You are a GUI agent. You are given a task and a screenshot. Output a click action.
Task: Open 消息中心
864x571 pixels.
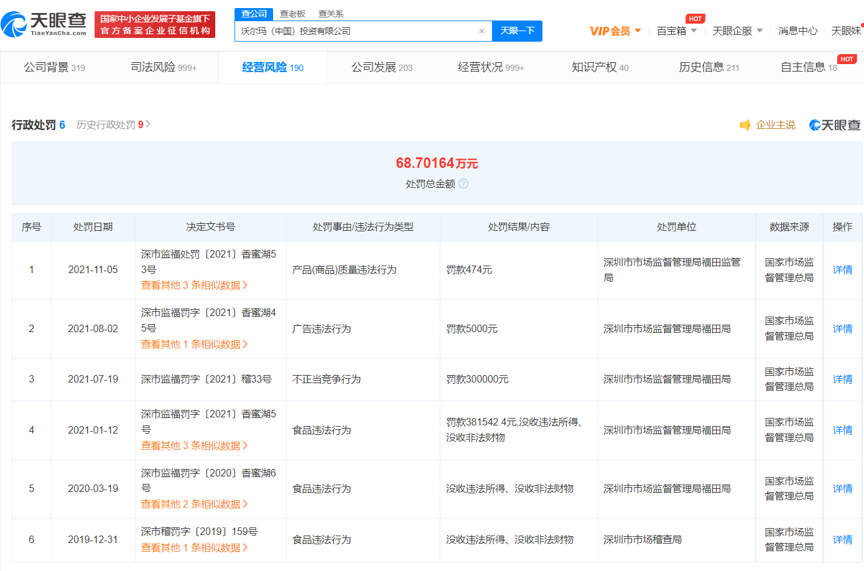pos(798,31)
